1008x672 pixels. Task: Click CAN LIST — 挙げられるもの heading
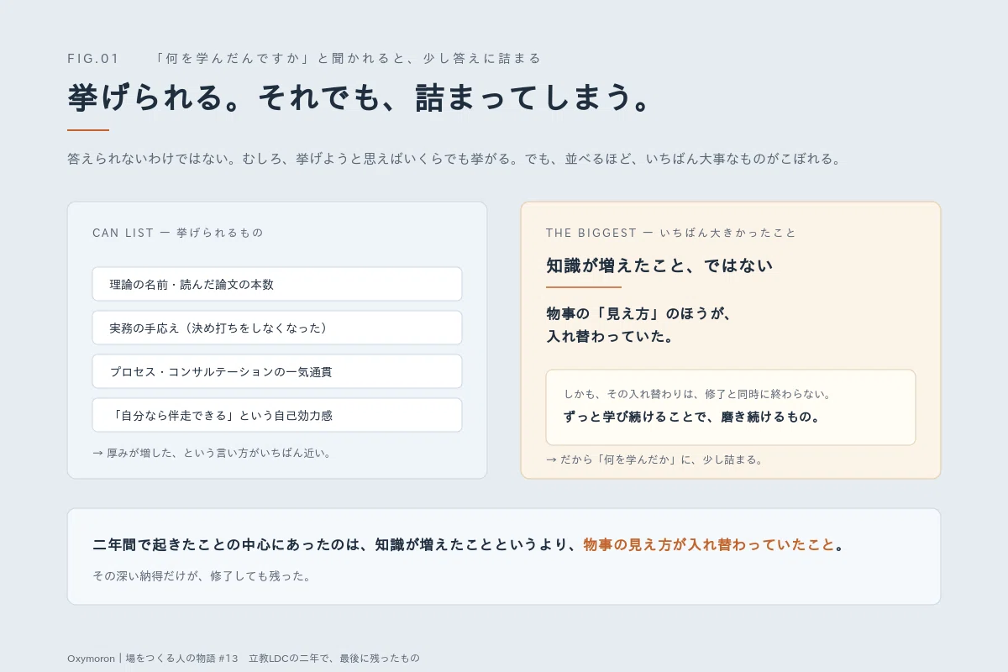pos(178,233)
